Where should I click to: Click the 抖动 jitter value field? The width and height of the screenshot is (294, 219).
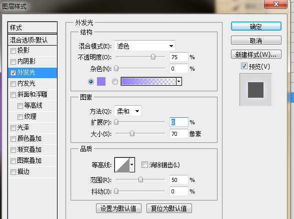pyautogui.click(x=178, y=191)
